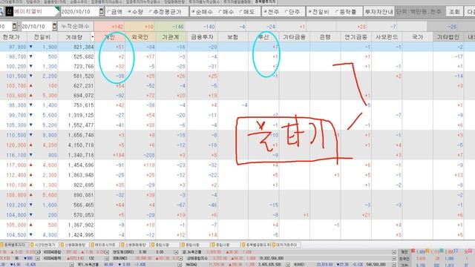Click the black 신 icon before the stock name
Viewport: 475px width, 267px height.
click(9, 12)
